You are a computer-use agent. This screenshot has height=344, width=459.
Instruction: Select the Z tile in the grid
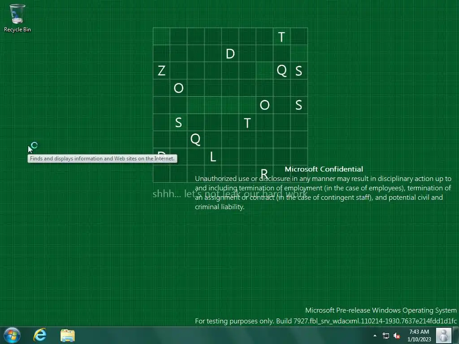tap(161, 70)
